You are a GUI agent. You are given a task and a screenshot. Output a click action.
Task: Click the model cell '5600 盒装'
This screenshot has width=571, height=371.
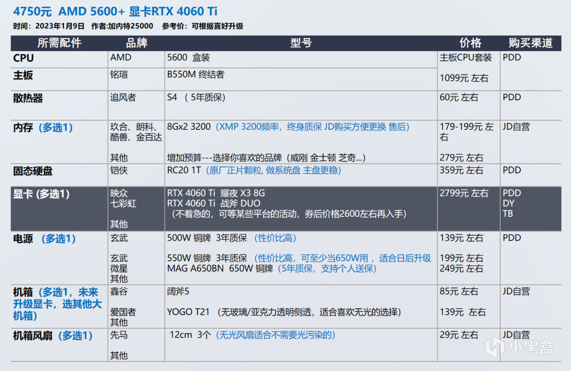(188, 58)
